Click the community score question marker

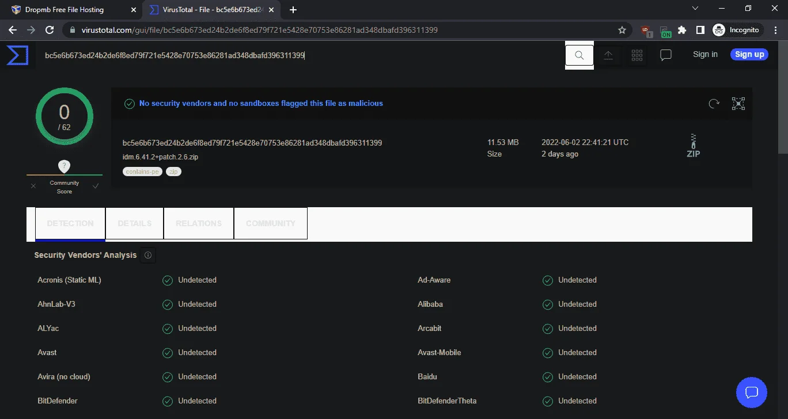(x=65, y=166)
